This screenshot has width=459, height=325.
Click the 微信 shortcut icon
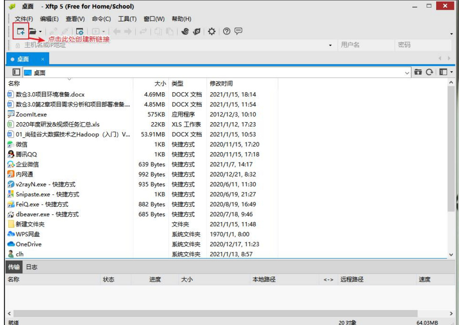(11, 145)
